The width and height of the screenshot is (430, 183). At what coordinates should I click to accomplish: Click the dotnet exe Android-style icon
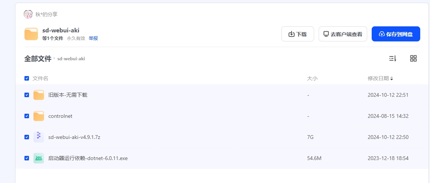click(x=39, y=158)
